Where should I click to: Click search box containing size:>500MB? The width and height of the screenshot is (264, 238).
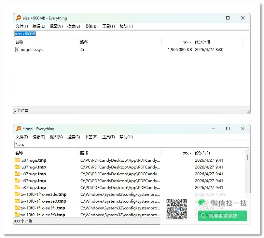coord(132,33)
